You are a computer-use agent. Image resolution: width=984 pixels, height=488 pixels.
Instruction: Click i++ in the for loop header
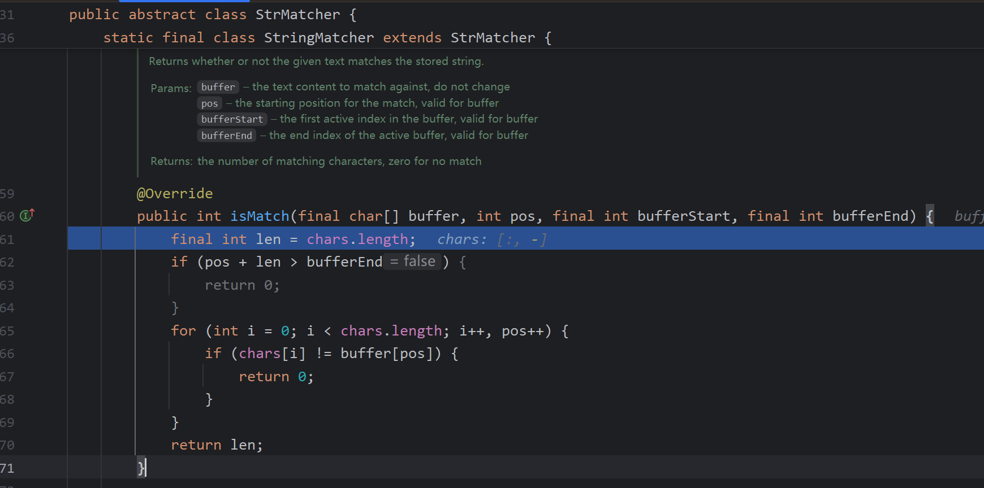[x=472, y=331]
